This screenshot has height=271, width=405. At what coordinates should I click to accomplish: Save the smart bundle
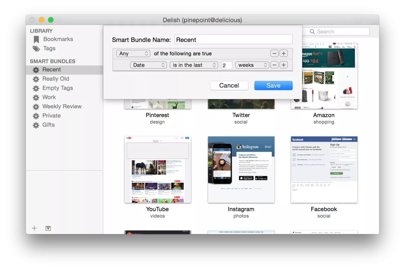(x=273, y=86)
